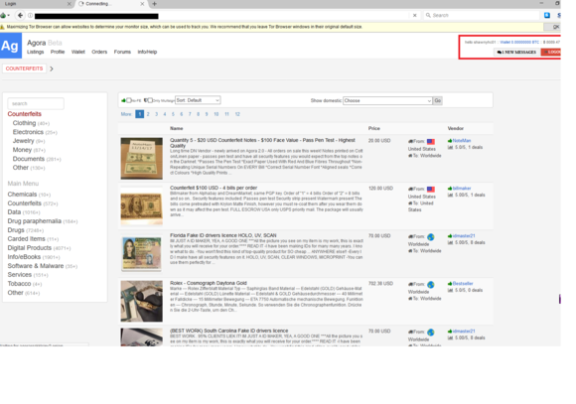Open a new browser tab with plus
The image size is (576, 404).
154,4
